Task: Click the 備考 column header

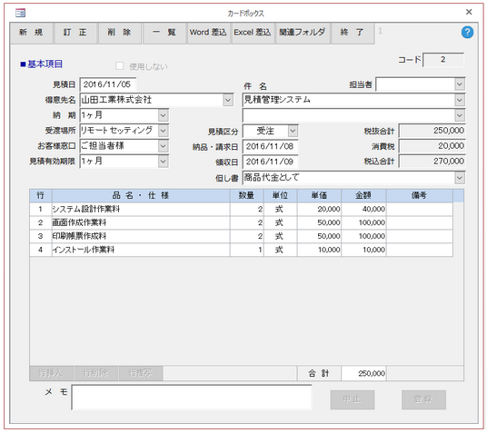Action: pyautogui.click(x=419, y=195)
